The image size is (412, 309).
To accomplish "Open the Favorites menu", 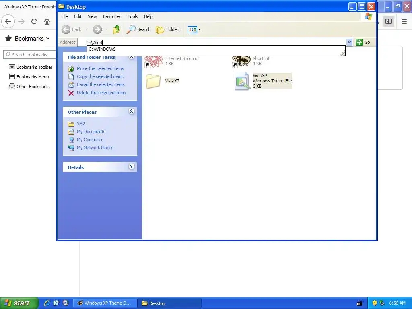I will (x=112, y=16).
